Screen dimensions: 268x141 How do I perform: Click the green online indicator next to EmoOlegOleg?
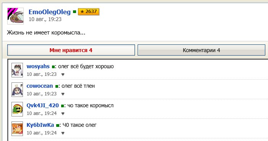(74, 12)
